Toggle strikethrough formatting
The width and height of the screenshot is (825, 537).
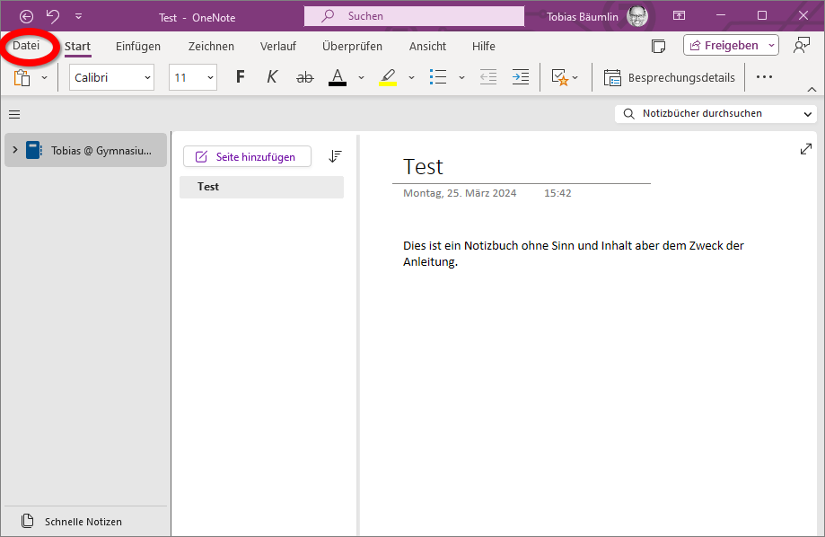(304, 78)
